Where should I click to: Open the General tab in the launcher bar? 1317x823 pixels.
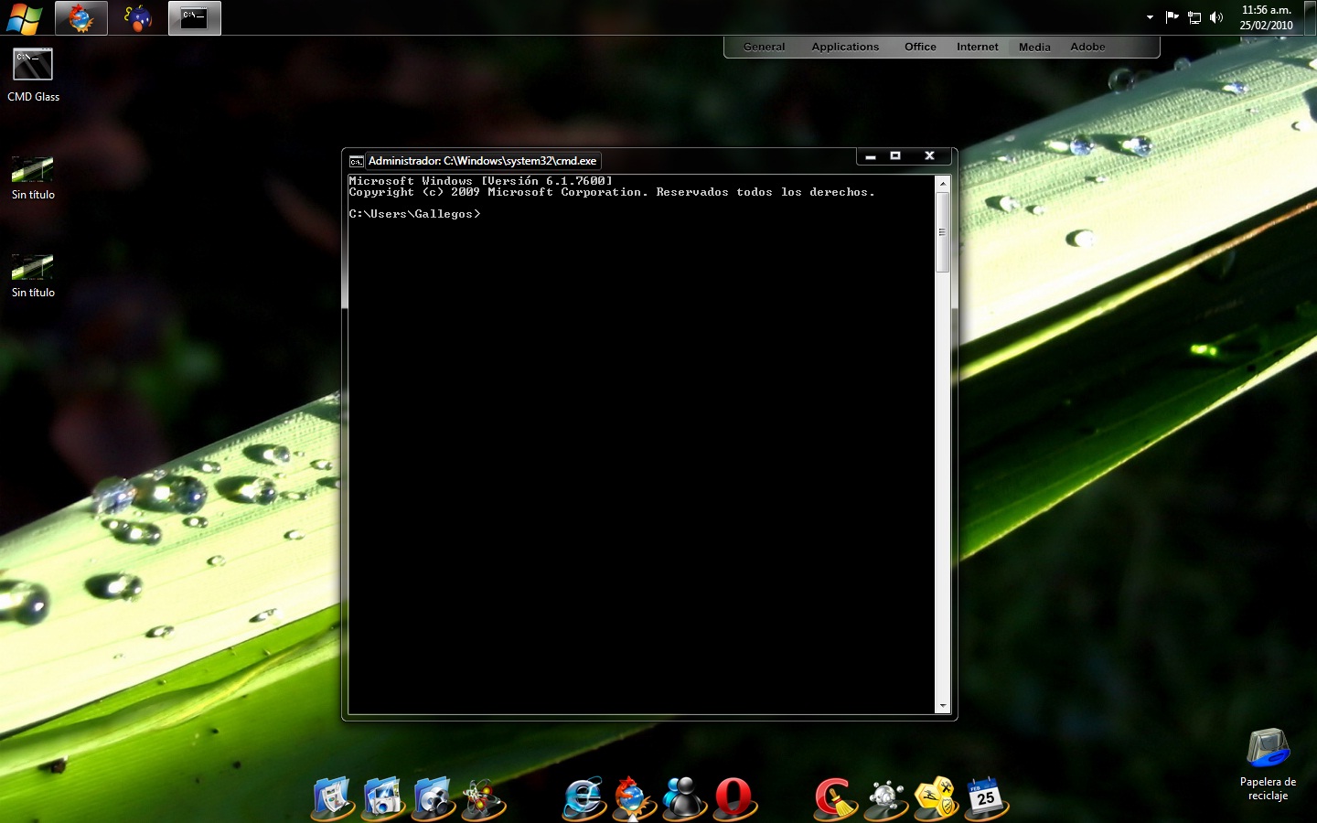(764, 47)
